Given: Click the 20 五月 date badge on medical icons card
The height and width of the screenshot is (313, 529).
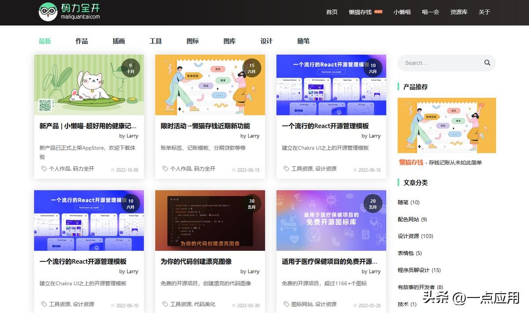Looking at the screenshot, I should point(373,204).
